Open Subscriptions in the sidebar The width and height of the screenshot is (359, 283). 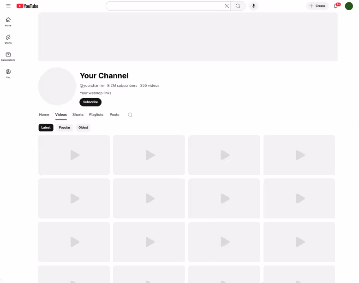(8, 56)
